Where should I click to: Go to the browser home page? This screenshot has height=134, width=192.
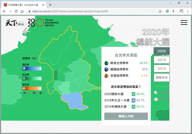[22, 12]
